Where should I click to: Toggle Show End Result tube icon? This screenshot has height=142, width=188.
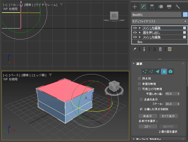[x=144, y=49]
